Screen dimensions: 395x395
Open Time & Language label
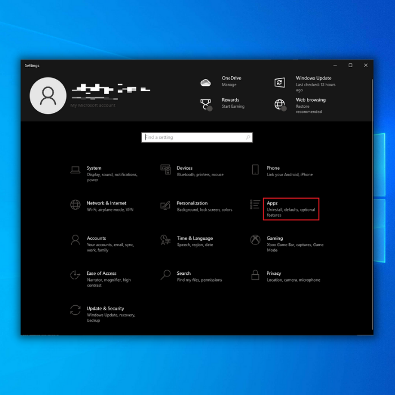click(195, 238)
